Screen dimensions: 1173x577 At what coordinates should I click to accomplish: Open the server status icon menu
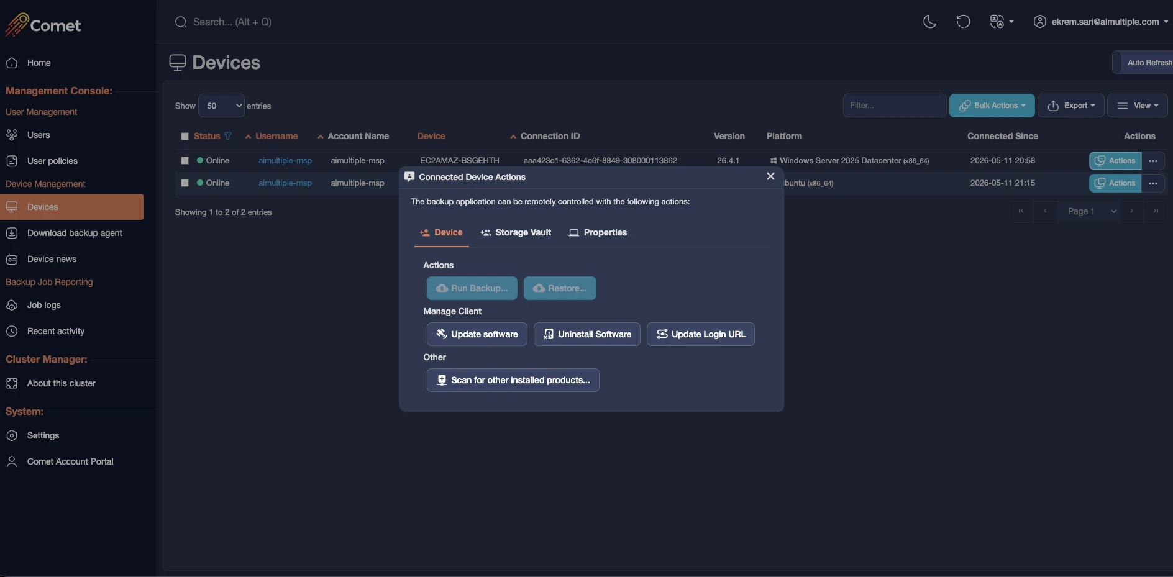[1001, 22]
